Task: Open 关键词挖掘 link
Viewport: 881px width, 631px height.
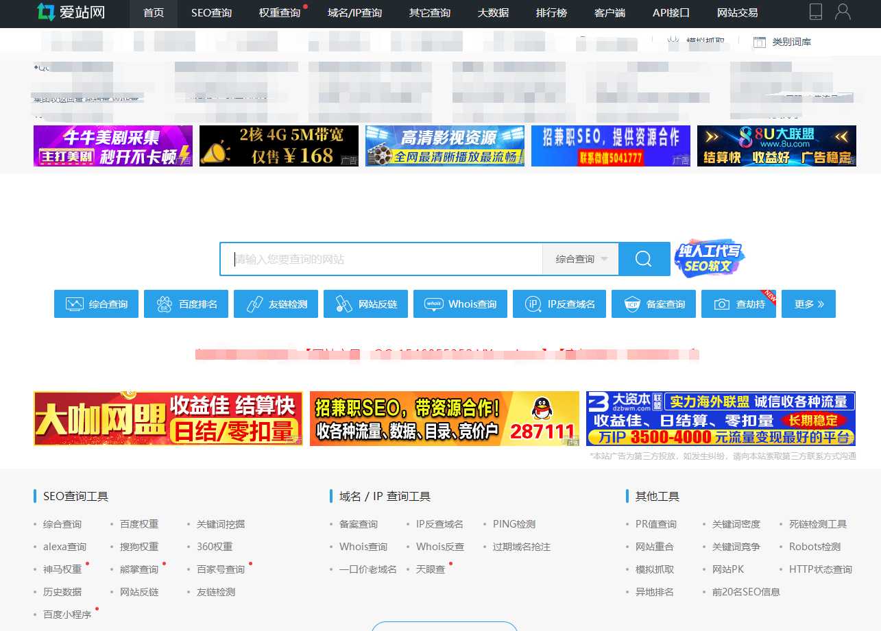Action: (x=221, y=524)
